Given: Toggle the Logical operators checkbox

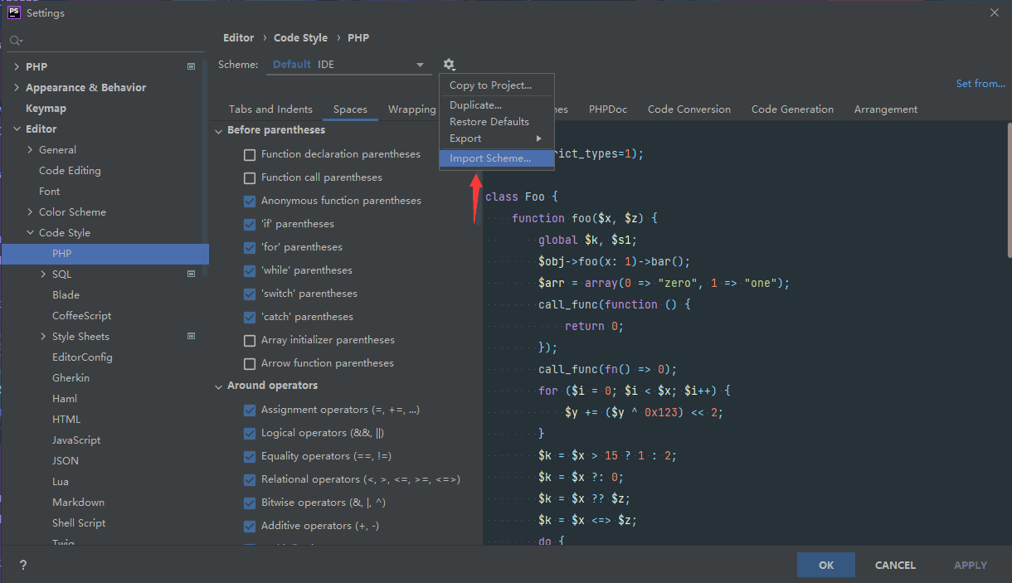Looking at the screenshot, I should [x=250, y=433].
